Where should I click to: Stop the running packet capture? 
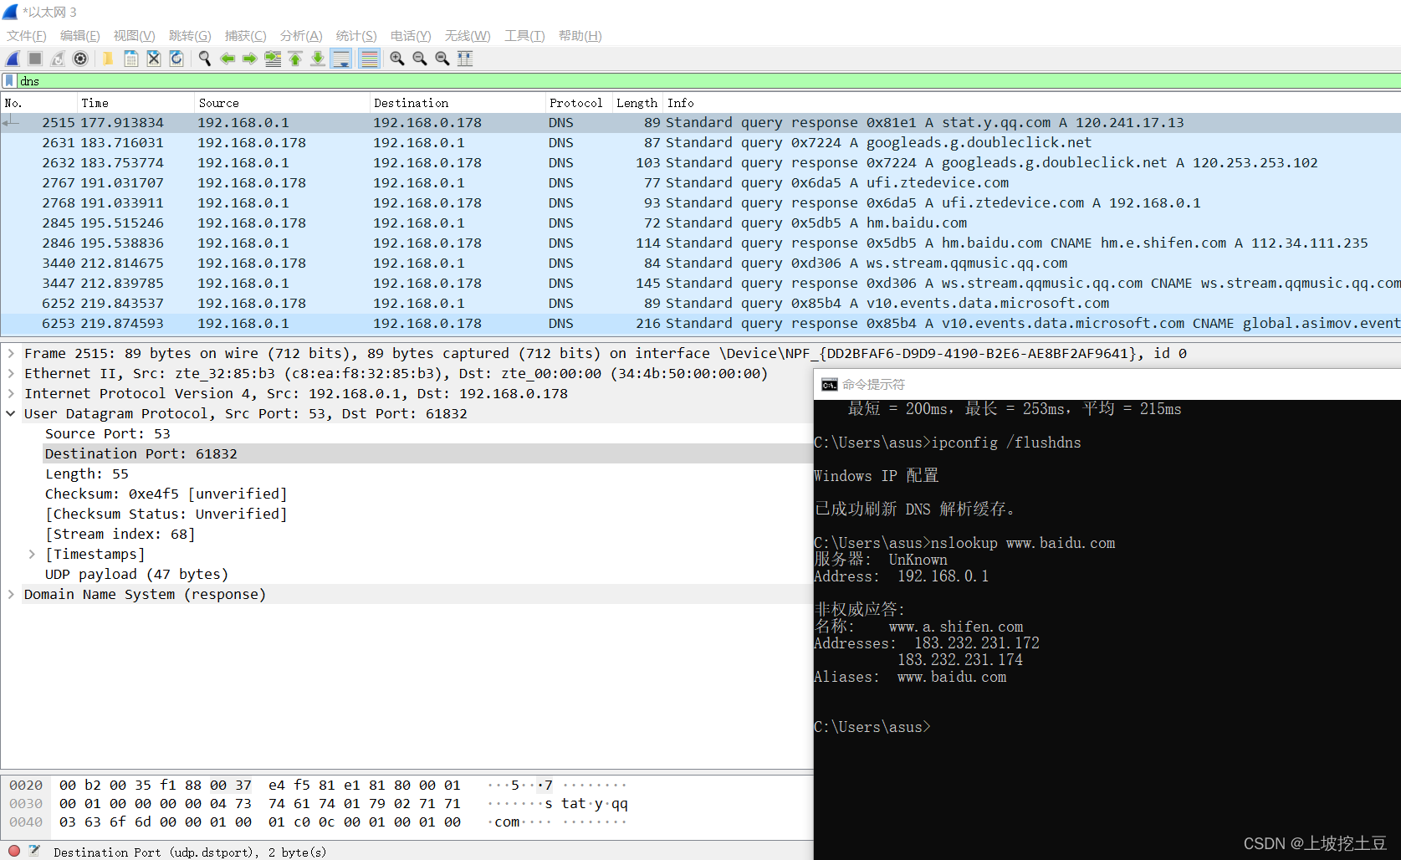35,59
